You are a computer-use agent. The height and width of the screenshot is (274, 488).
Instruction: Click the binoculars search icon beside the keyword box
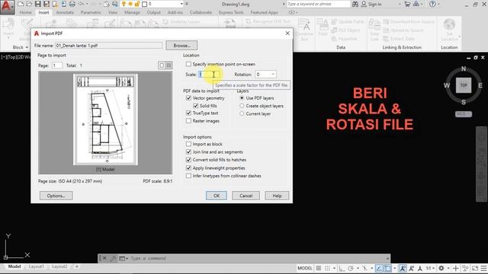pos(355,4)
